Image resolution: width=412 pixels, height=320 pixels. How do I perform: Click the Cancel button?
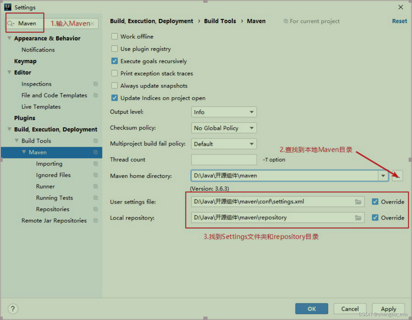(x=350, y=309)
